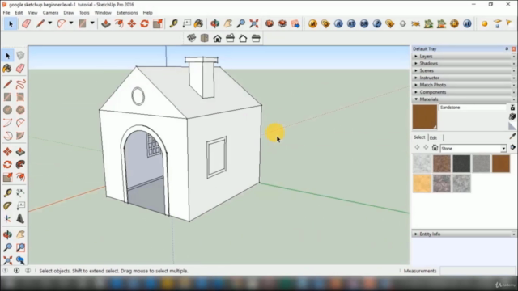518x291 pixels.
Task: Choose the dark granite stone swatch
Action: click(x=461, y=163)
